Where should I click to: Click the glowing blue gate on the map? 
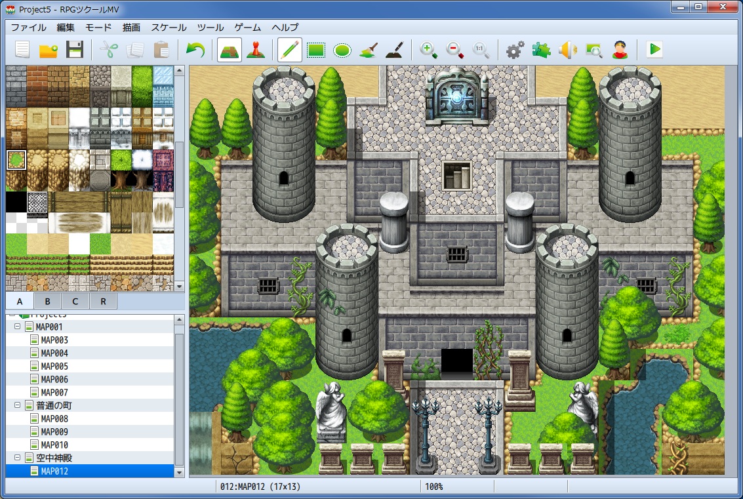(x=456, y=96)
